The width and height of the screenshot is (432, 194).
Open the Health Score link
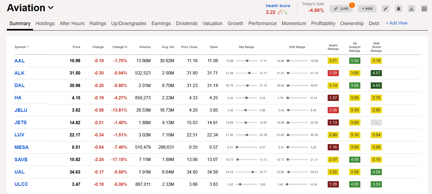(278, 6)
